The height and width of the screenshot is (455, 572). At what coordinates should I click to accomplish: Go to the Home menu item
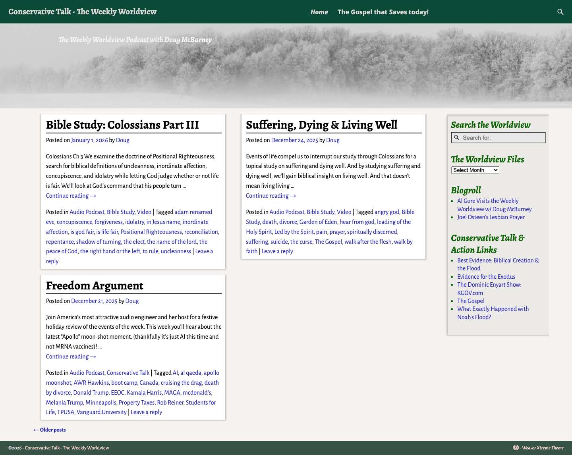coord(319,12)
